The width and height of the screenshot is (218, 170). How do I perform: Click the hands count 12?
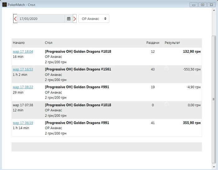[153, 52]
